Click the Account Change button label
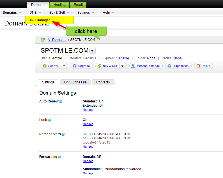This screenshot has height=178, width=223. (148, 66)
